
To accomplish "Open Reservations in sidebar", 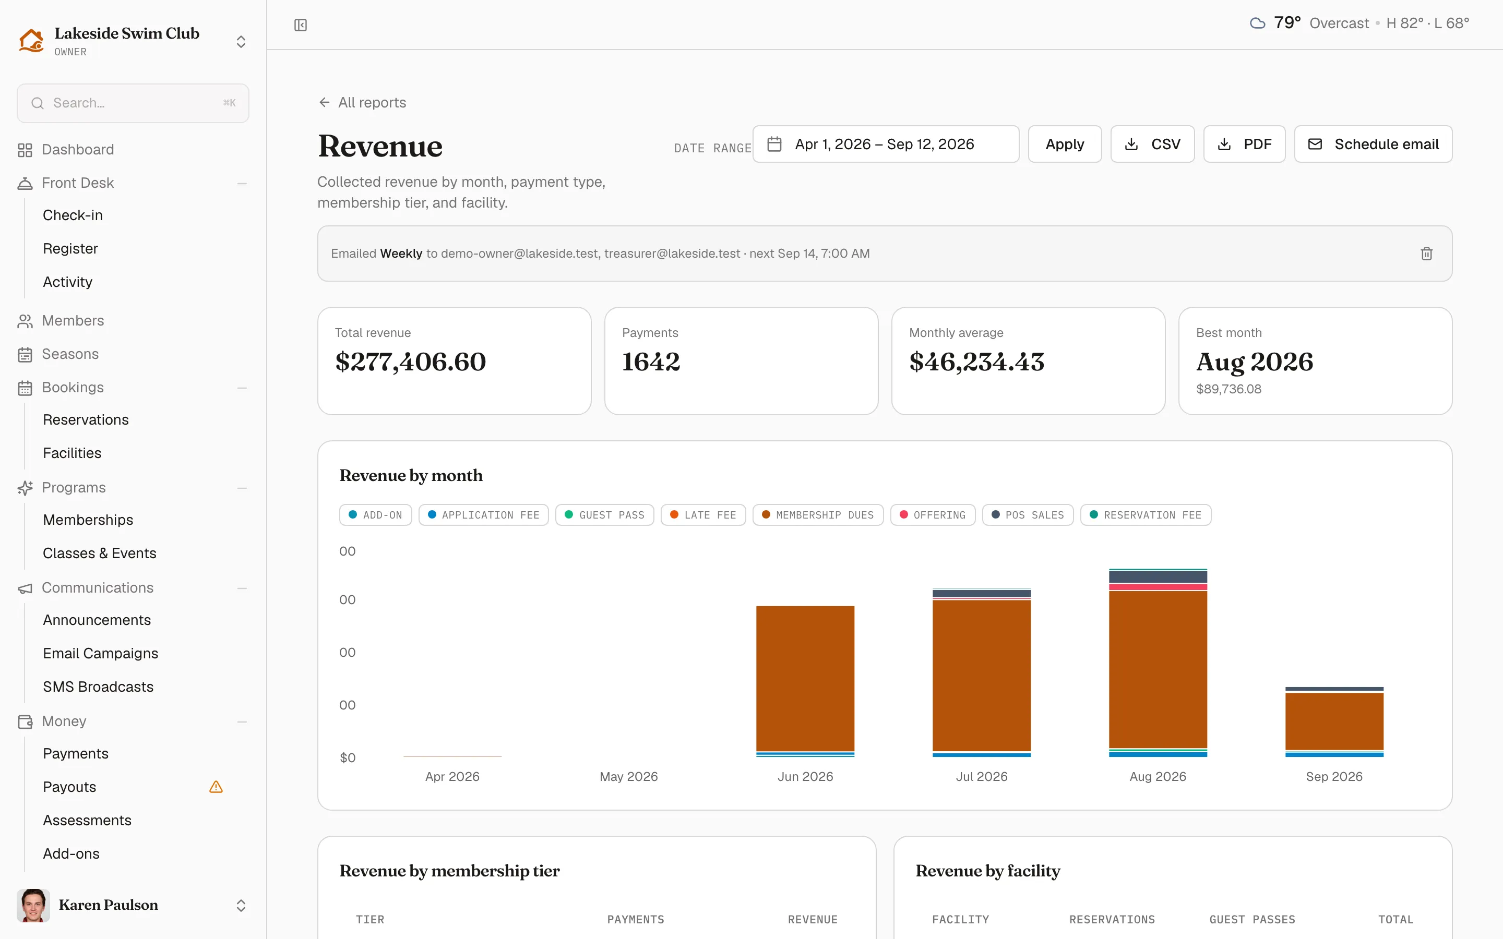I will pyautogui.click(x=86, y=420).
